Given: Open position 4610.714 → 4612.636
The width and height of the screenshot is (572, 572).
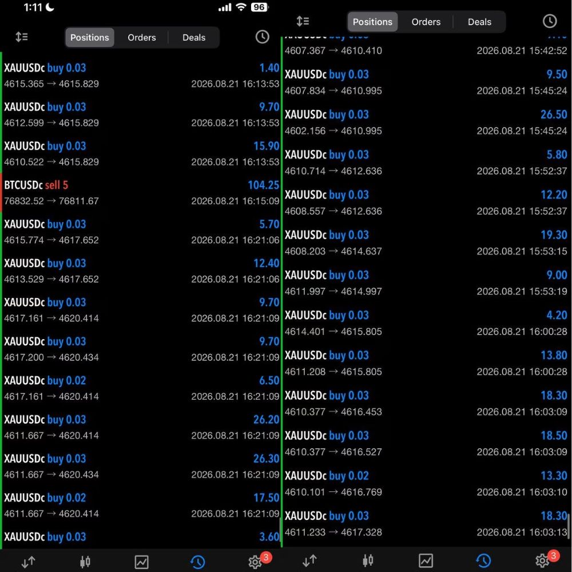Looking at the screenshot, I should click(x=427, y=162).
